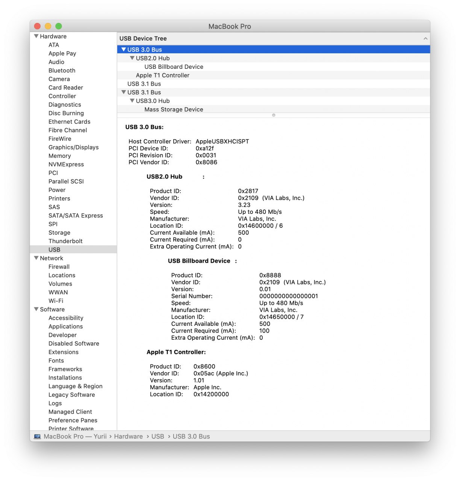Select Disc Burning in the sidebar

click(x=66, y=113)
